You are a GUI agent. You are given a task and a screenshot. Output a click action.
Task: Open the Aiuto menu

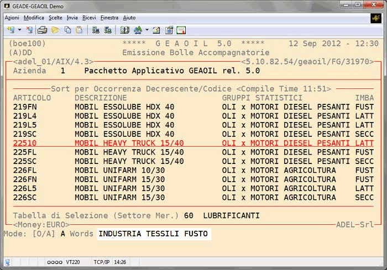(129, 18)
